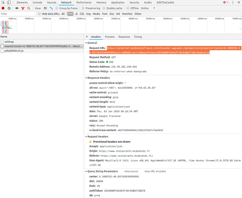Open the Online throttling dropdown
Viewport: 242px width, 198px height.
148,8
